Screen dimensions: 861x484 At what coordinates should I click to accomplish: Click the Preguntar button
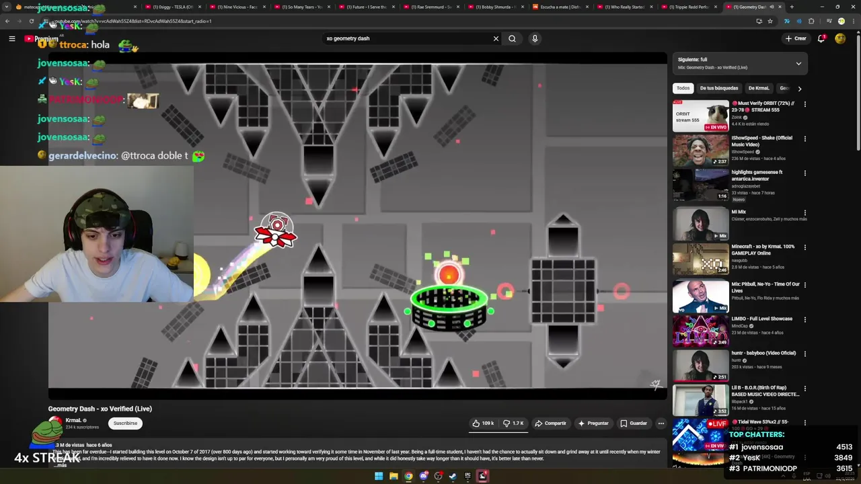pyautogui.click(x=593, y=424)
